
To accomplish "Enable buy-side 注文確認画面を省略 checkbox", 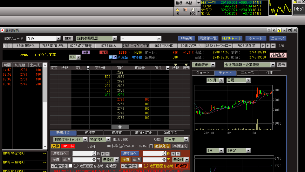I will pos(140,166).
